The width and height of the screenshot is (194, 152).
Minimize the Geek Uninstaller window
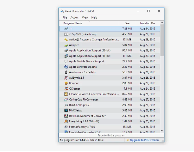(138, 11)
